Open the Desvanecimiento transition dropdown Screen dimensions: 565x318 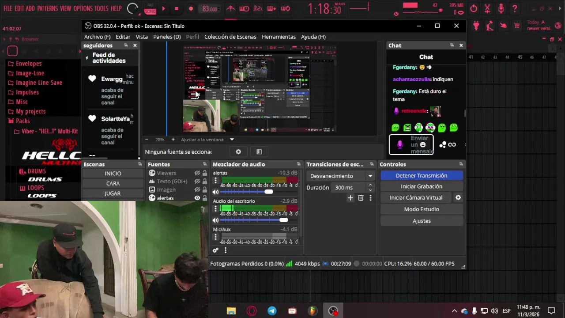[x=341, y=176]
